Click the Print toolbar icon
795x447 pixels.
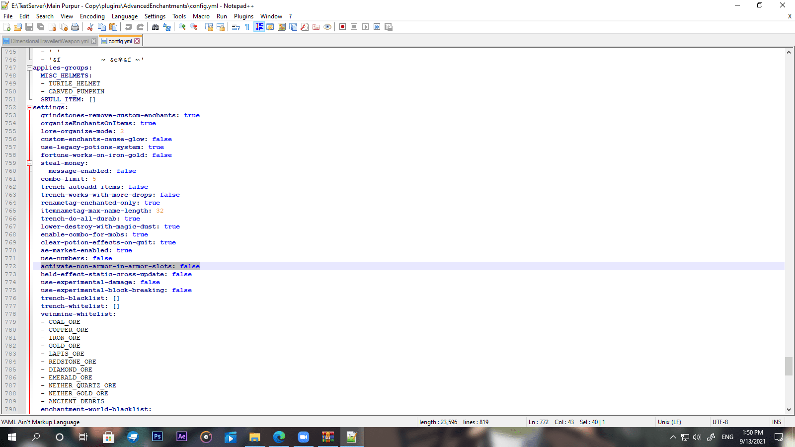75,27
